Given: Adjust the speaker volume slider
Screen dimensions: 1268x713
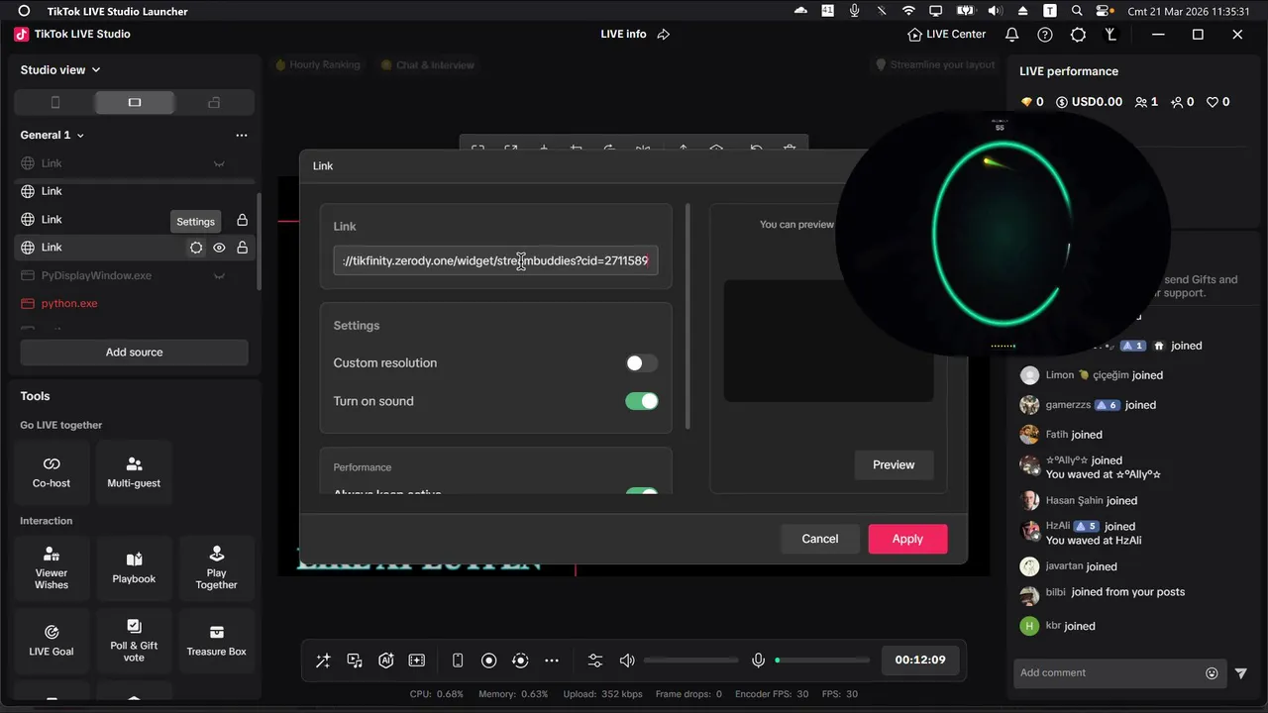Looking at the screenshot, I should tap(690, 661).
